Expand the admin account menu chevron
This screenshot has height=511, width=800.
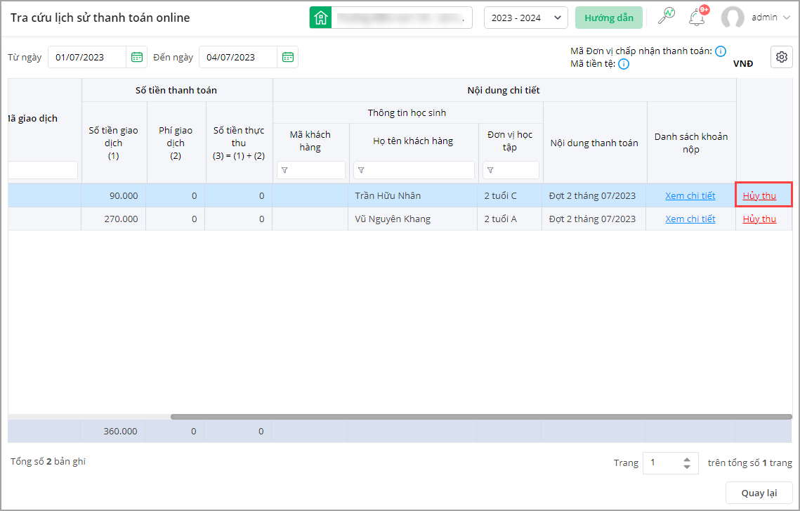[786, 18]
